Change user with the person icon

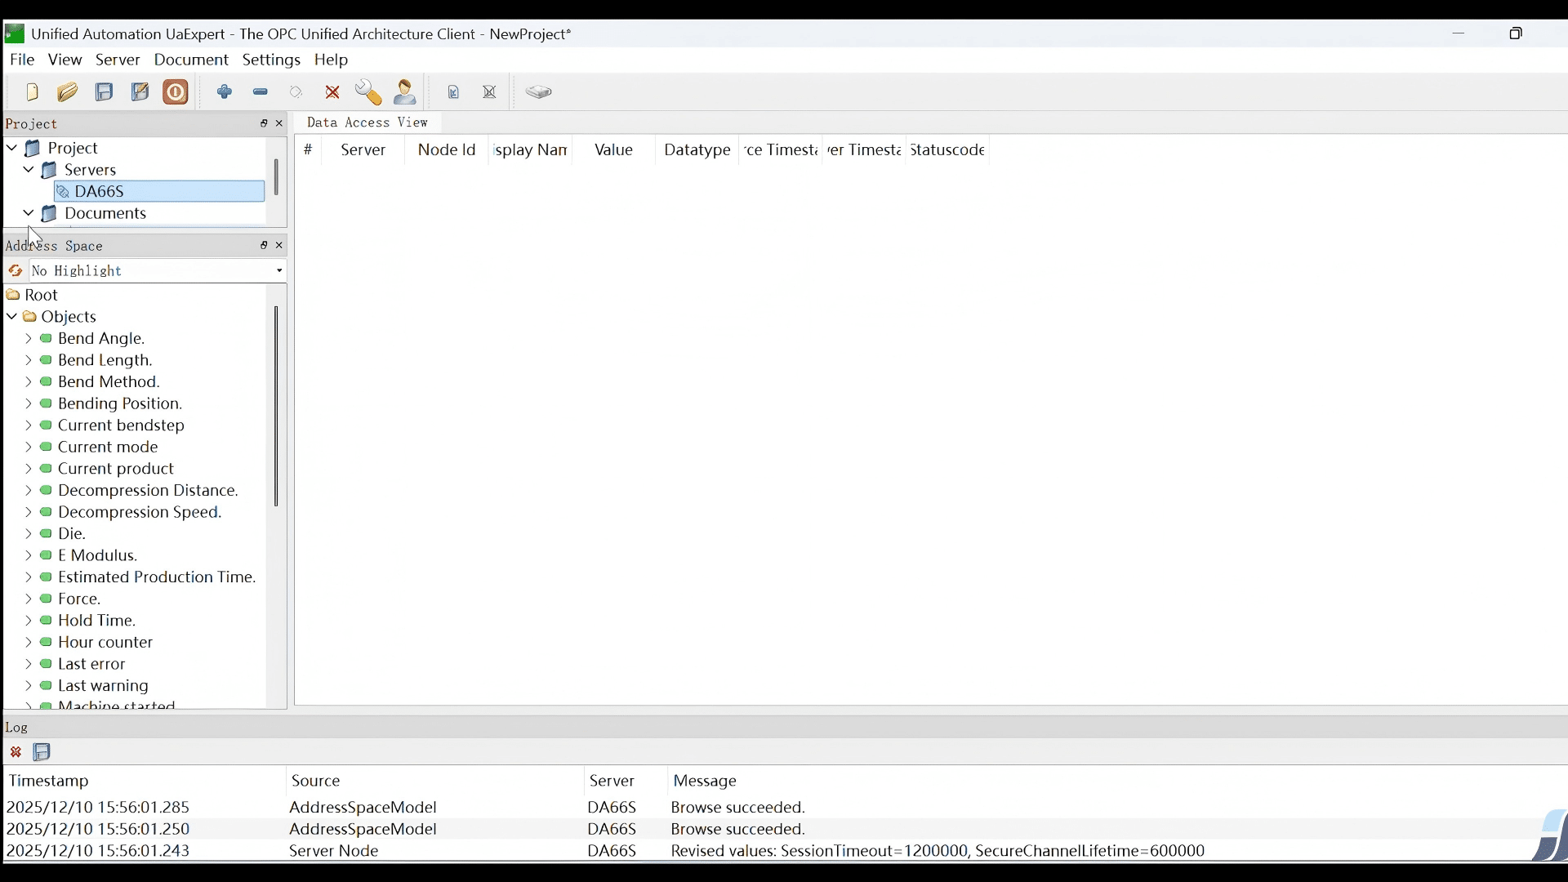click(406, 92)
